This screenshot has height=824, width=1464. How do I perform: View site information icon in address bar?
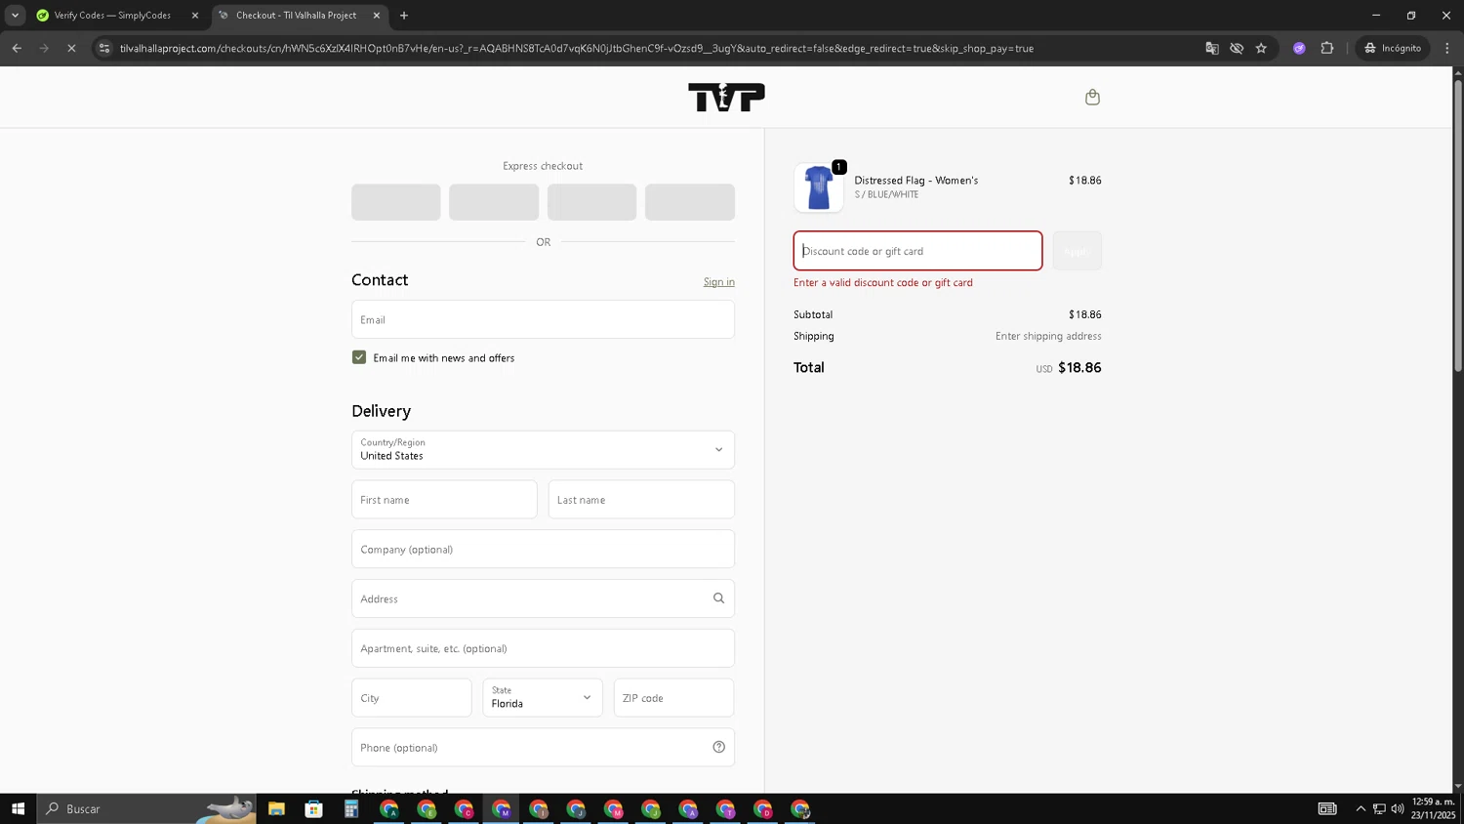tap(104, 48)
